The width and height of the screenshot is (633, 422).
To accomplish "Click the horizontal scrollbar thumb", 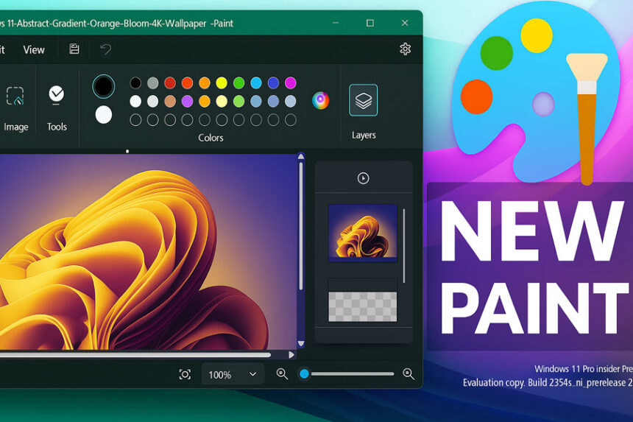I will pos(135,355).
